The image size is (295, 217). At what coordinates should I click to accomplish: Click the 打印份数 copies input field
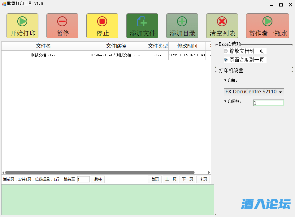coord(268,103)
